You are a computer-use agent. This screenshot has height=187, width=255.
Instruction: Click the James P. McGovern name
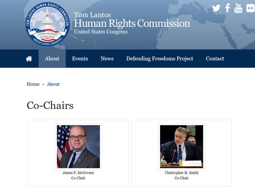tap(78, 173)
